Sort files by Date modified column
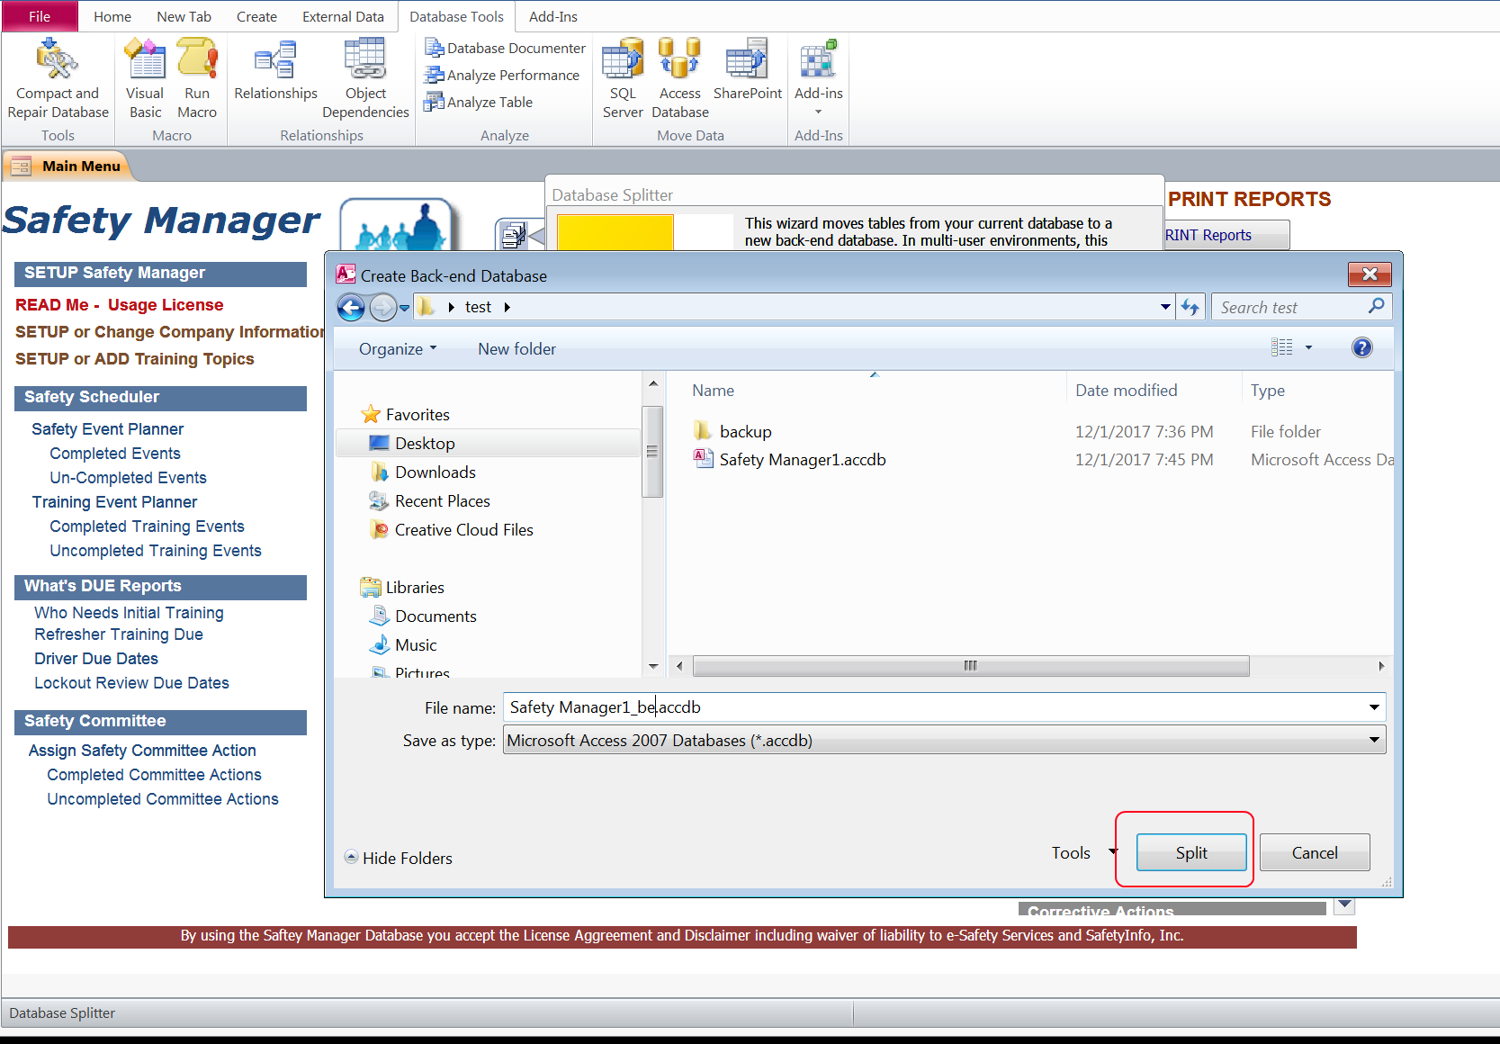This screenshot has width=1500, height=1044. pos(1126,391)
